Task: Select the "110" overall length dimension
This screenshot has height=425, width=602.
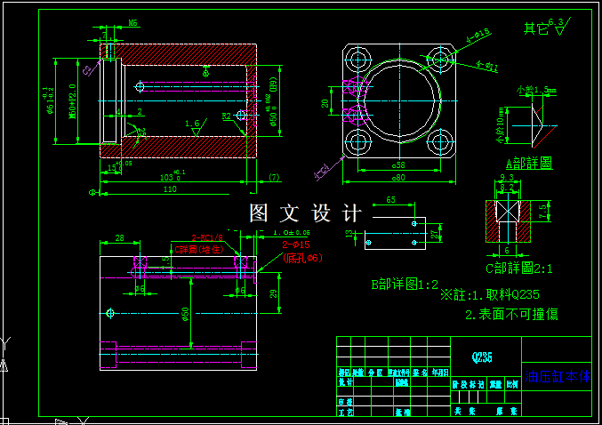Action: (x=170, y=188)
